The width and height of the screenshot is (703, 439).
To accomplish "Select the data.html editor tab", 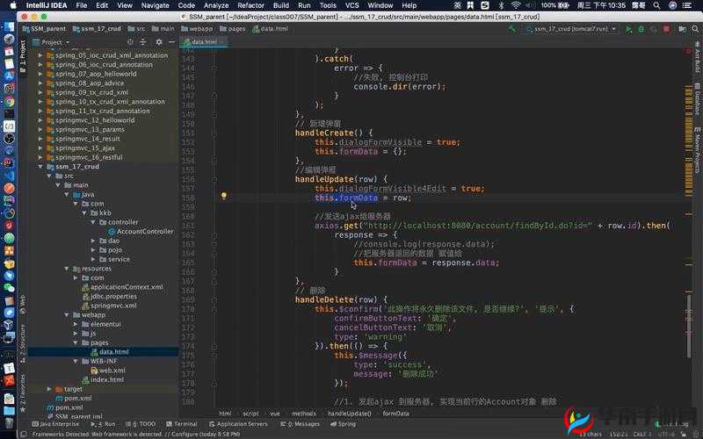I will pos(203,41).
